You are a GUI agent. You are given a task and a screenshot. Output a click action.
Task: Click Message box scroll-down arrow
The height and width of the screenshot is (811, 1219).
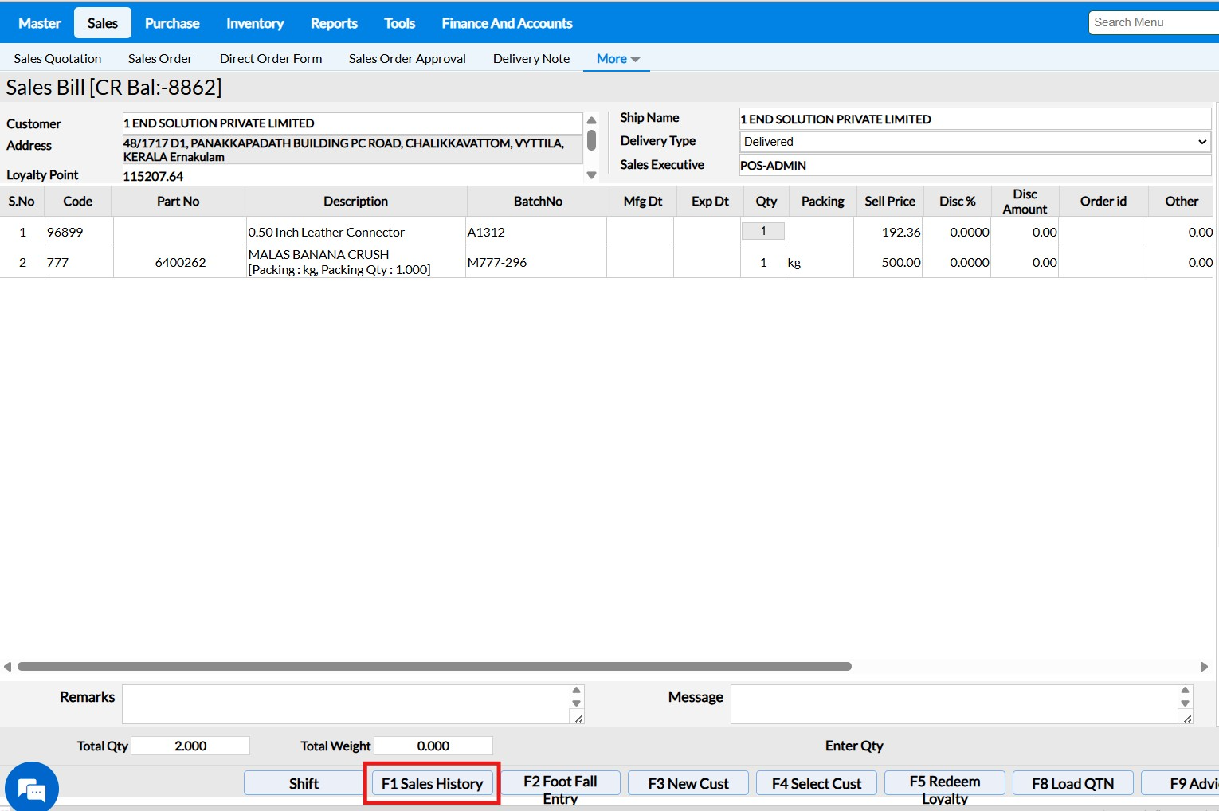(1185, 703)
